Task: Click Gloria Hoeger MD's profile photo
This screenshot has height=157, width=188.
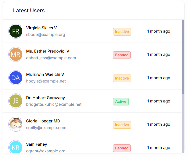Action: pyautogui.click(x=16, y=124)
